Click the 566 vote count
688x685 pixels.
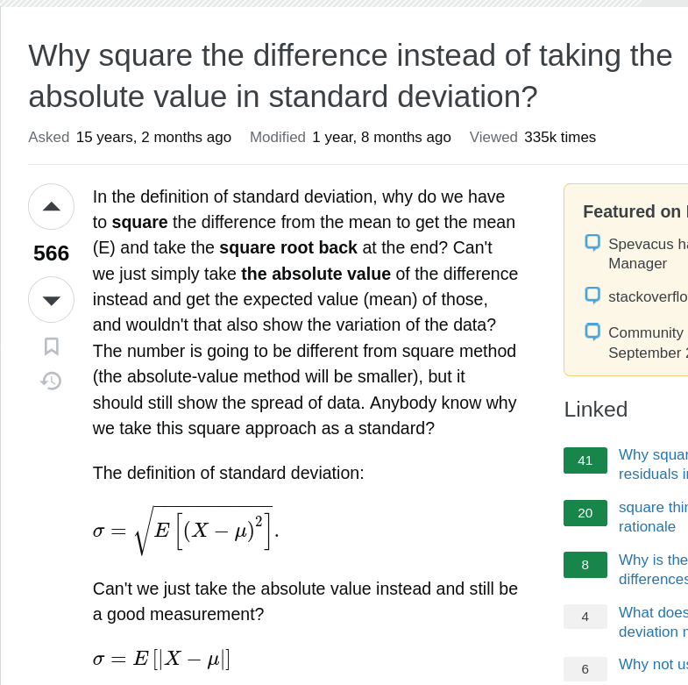[51, 253]
